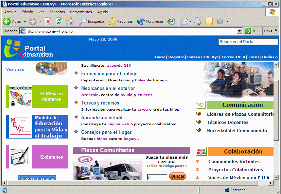Click the Inicio navigation link
281x194 pixels.
coord(160,57)
